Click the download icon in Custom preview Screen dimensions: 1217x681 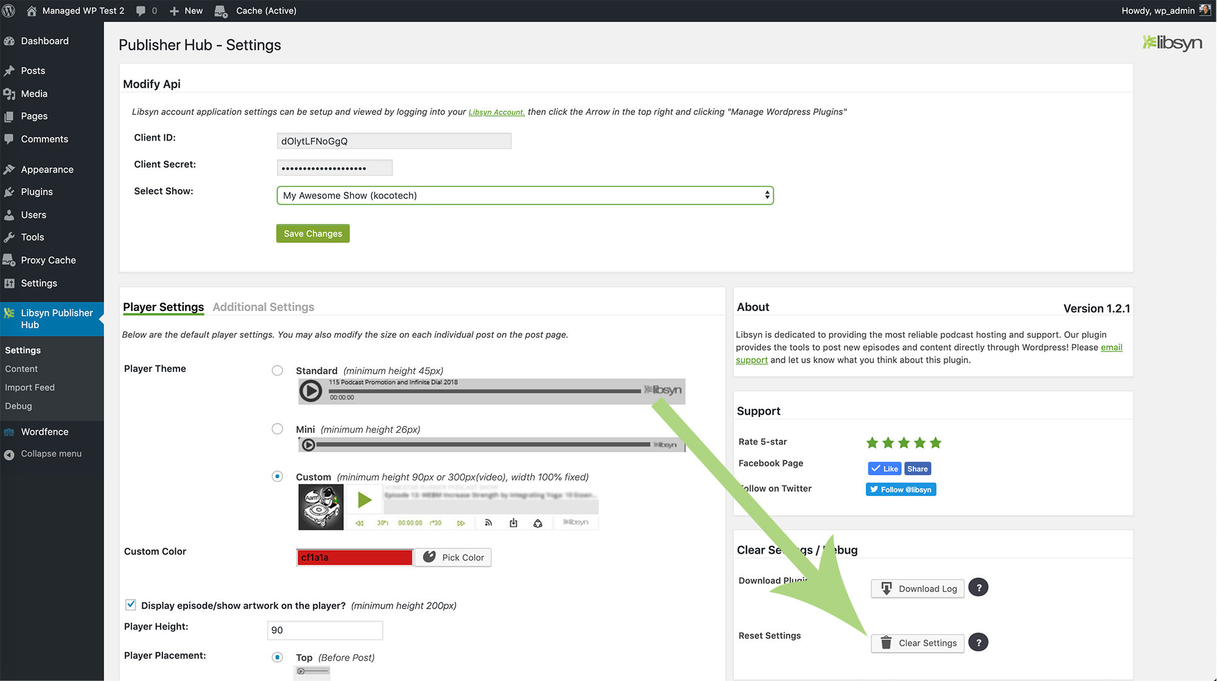coord(514,523)
